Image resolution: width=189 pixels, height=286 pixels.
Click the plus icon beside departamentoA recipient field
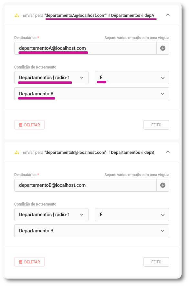(x=163, y=48)
